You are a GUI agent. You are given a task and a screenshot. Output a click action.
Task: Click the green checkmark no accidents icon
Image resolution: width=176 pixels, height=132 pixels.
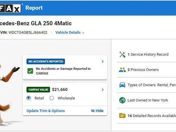point(30,71)
